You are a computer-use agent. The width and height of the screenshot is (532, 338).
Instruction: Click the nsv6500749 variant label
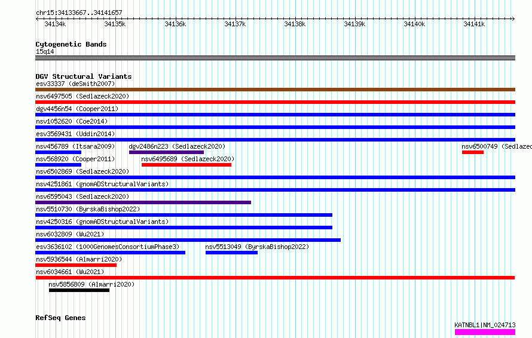tap(497, 146)
